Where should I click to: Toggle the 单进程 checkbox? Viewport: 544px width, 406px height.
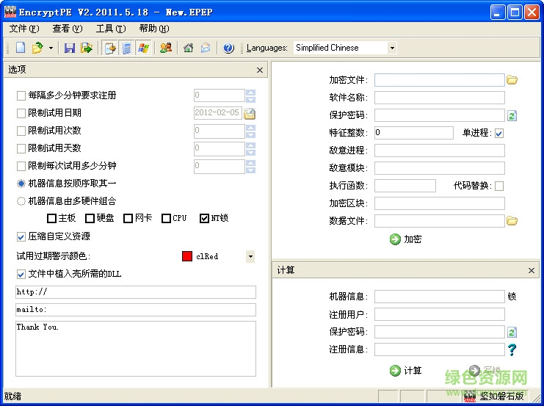point(499,133)
